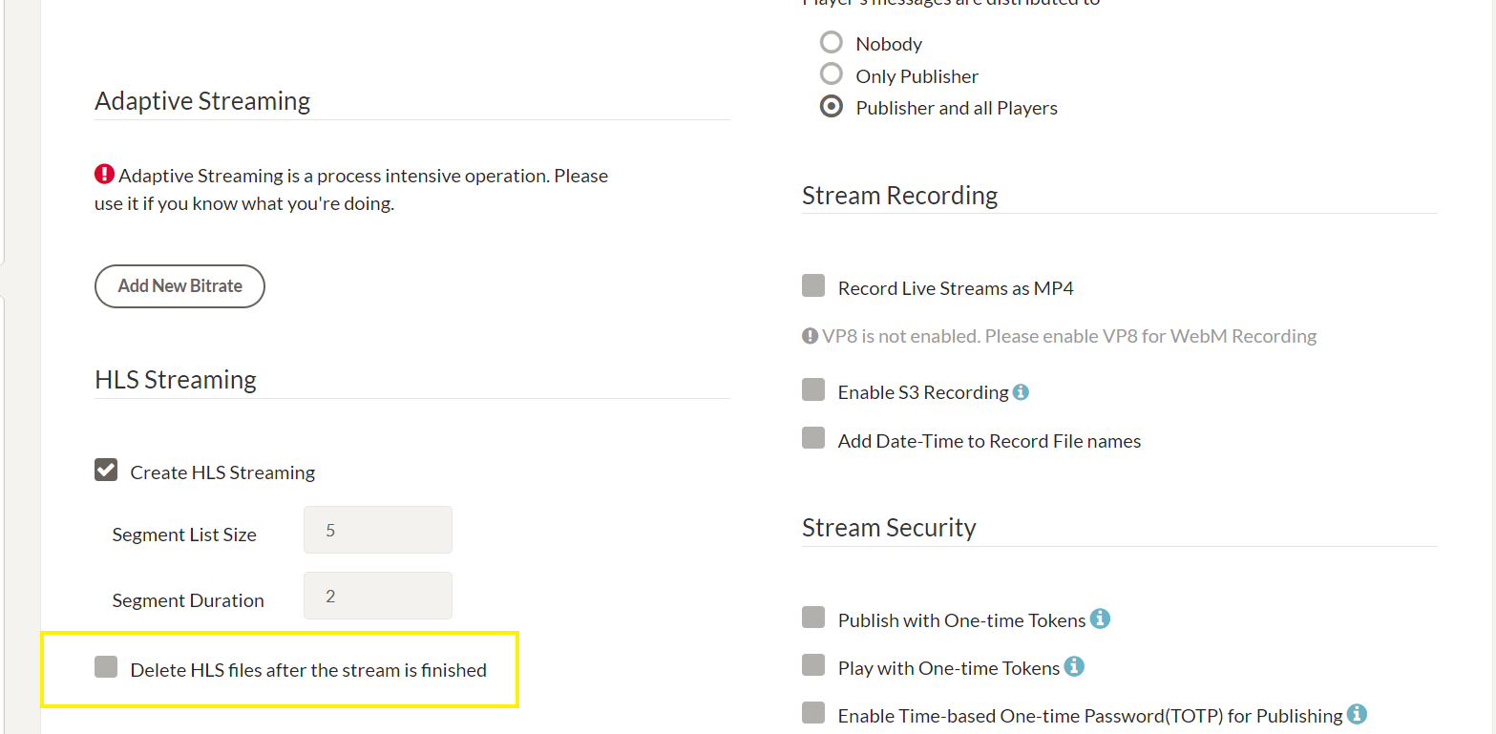Uncheck the Create HLS Streaming checkbox
Viewport: 1496px width, 734px height.
point(106,470)
